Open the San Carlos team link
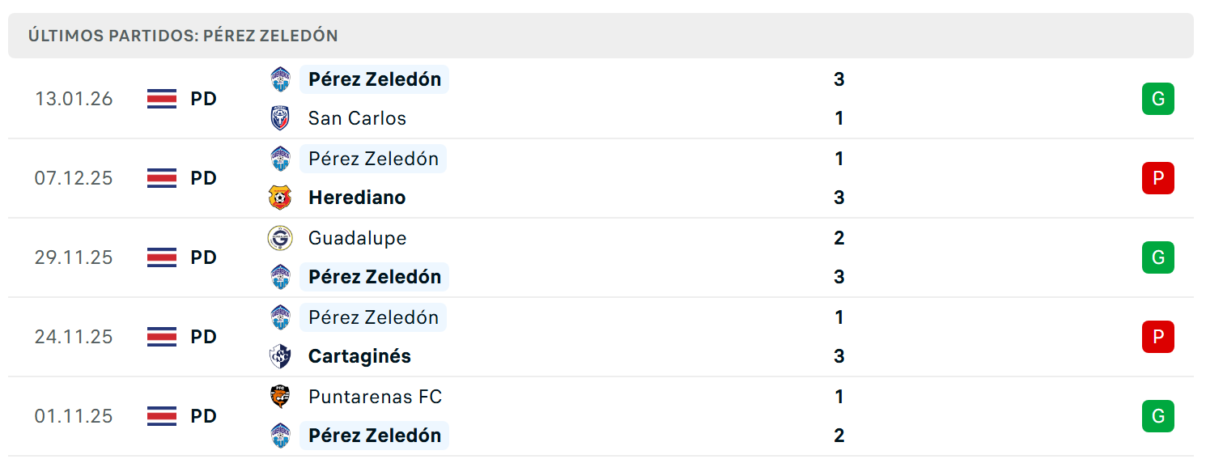The width and height of the screenshot is (1206, 472). [x=357, y=118]
